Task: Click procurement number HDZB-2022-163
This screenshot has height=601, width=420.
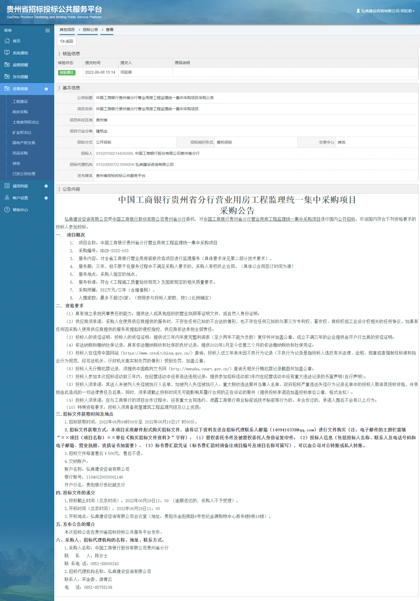Action: (x=114, y=251)
